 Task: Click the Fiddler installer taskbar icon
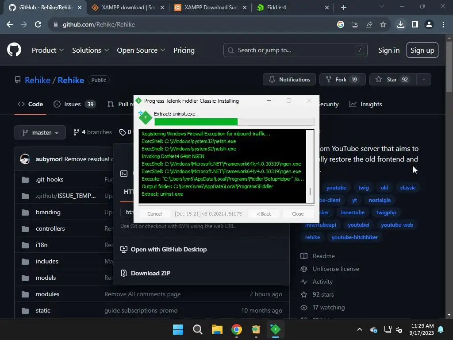[x=275, y=329]
